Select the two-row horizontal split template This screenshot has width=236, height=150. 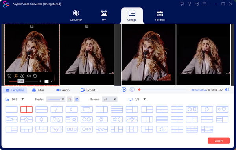click(42, 109)
